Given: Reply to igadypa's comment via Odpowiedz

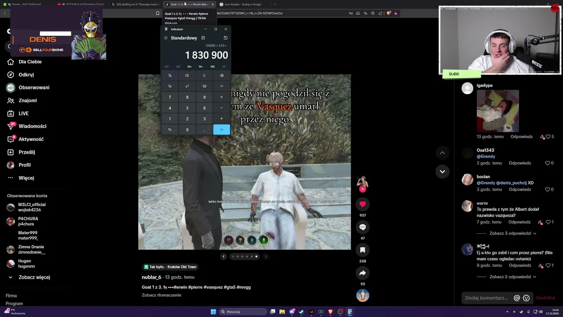Looking at the screenshot, I should tap(522, 136).
